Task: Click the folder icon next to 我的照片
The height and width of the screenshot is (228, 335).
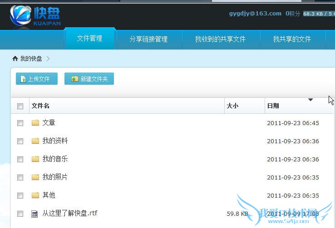Action: [x=35, y=177]
